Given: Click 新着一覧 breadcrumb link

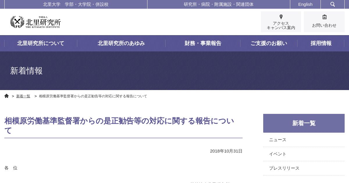Looking at the screenshot, I should (x=23, y=96).
